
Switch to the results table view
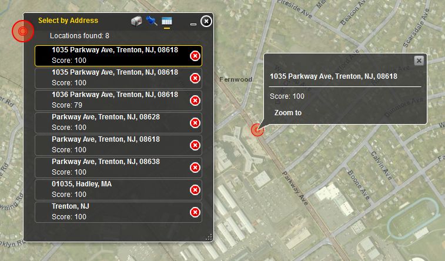pos(167,21)
